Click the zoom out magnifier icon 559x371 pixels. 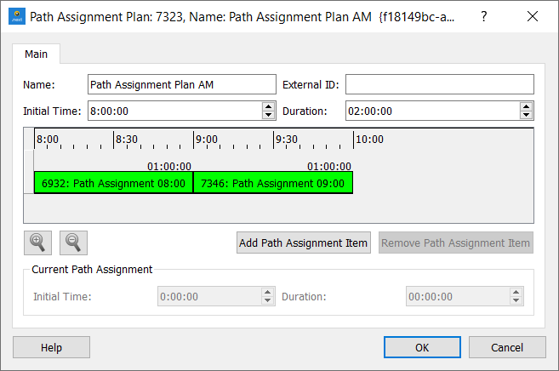pyautogui.click(x=74, y=243)
